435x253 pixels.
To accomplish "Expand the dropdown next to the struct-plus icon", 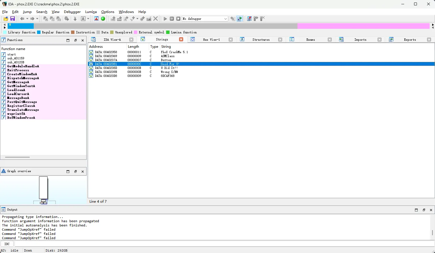I will 137,19.
